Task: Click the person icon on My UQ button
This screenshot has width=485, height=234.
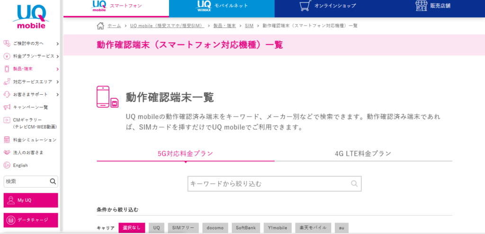Action: tap(11, 200)
